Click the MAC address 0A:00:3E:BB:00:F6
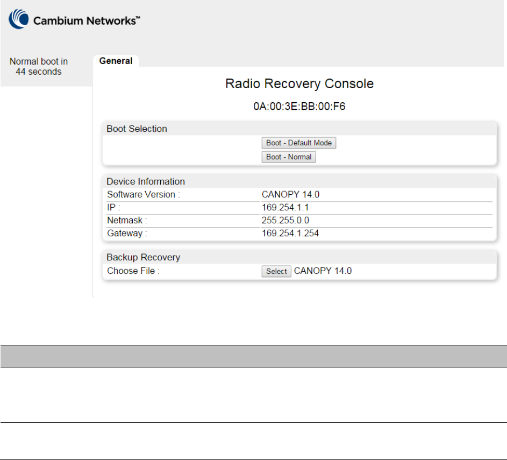The image size is (507, 460). point(299,107)
